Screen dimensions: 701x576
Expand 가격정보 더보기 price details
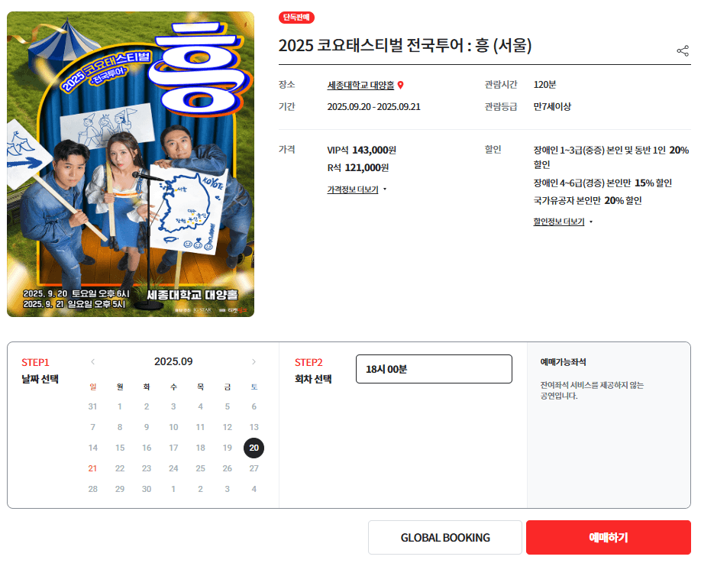pyautogui.click(x=353, y=189)
